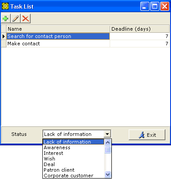Viewport: 171px width, 179px height.
Task: Click the dropdown list scroll up arrow
Action: coord(108,143)
